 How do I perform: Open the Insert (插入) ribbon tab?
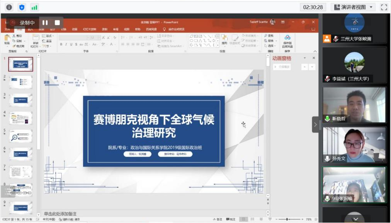click(x=31, y=29)
